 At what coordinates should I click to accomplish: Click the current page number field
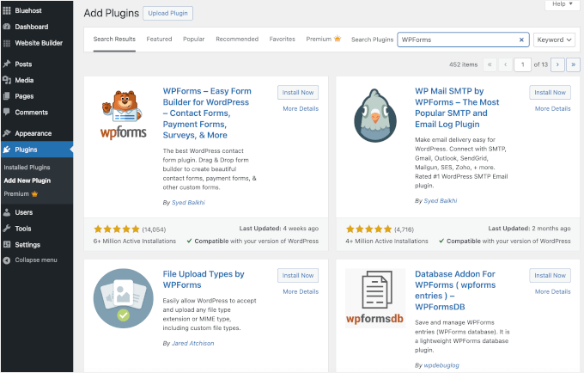pyautogui.click(x=520, y=64)
